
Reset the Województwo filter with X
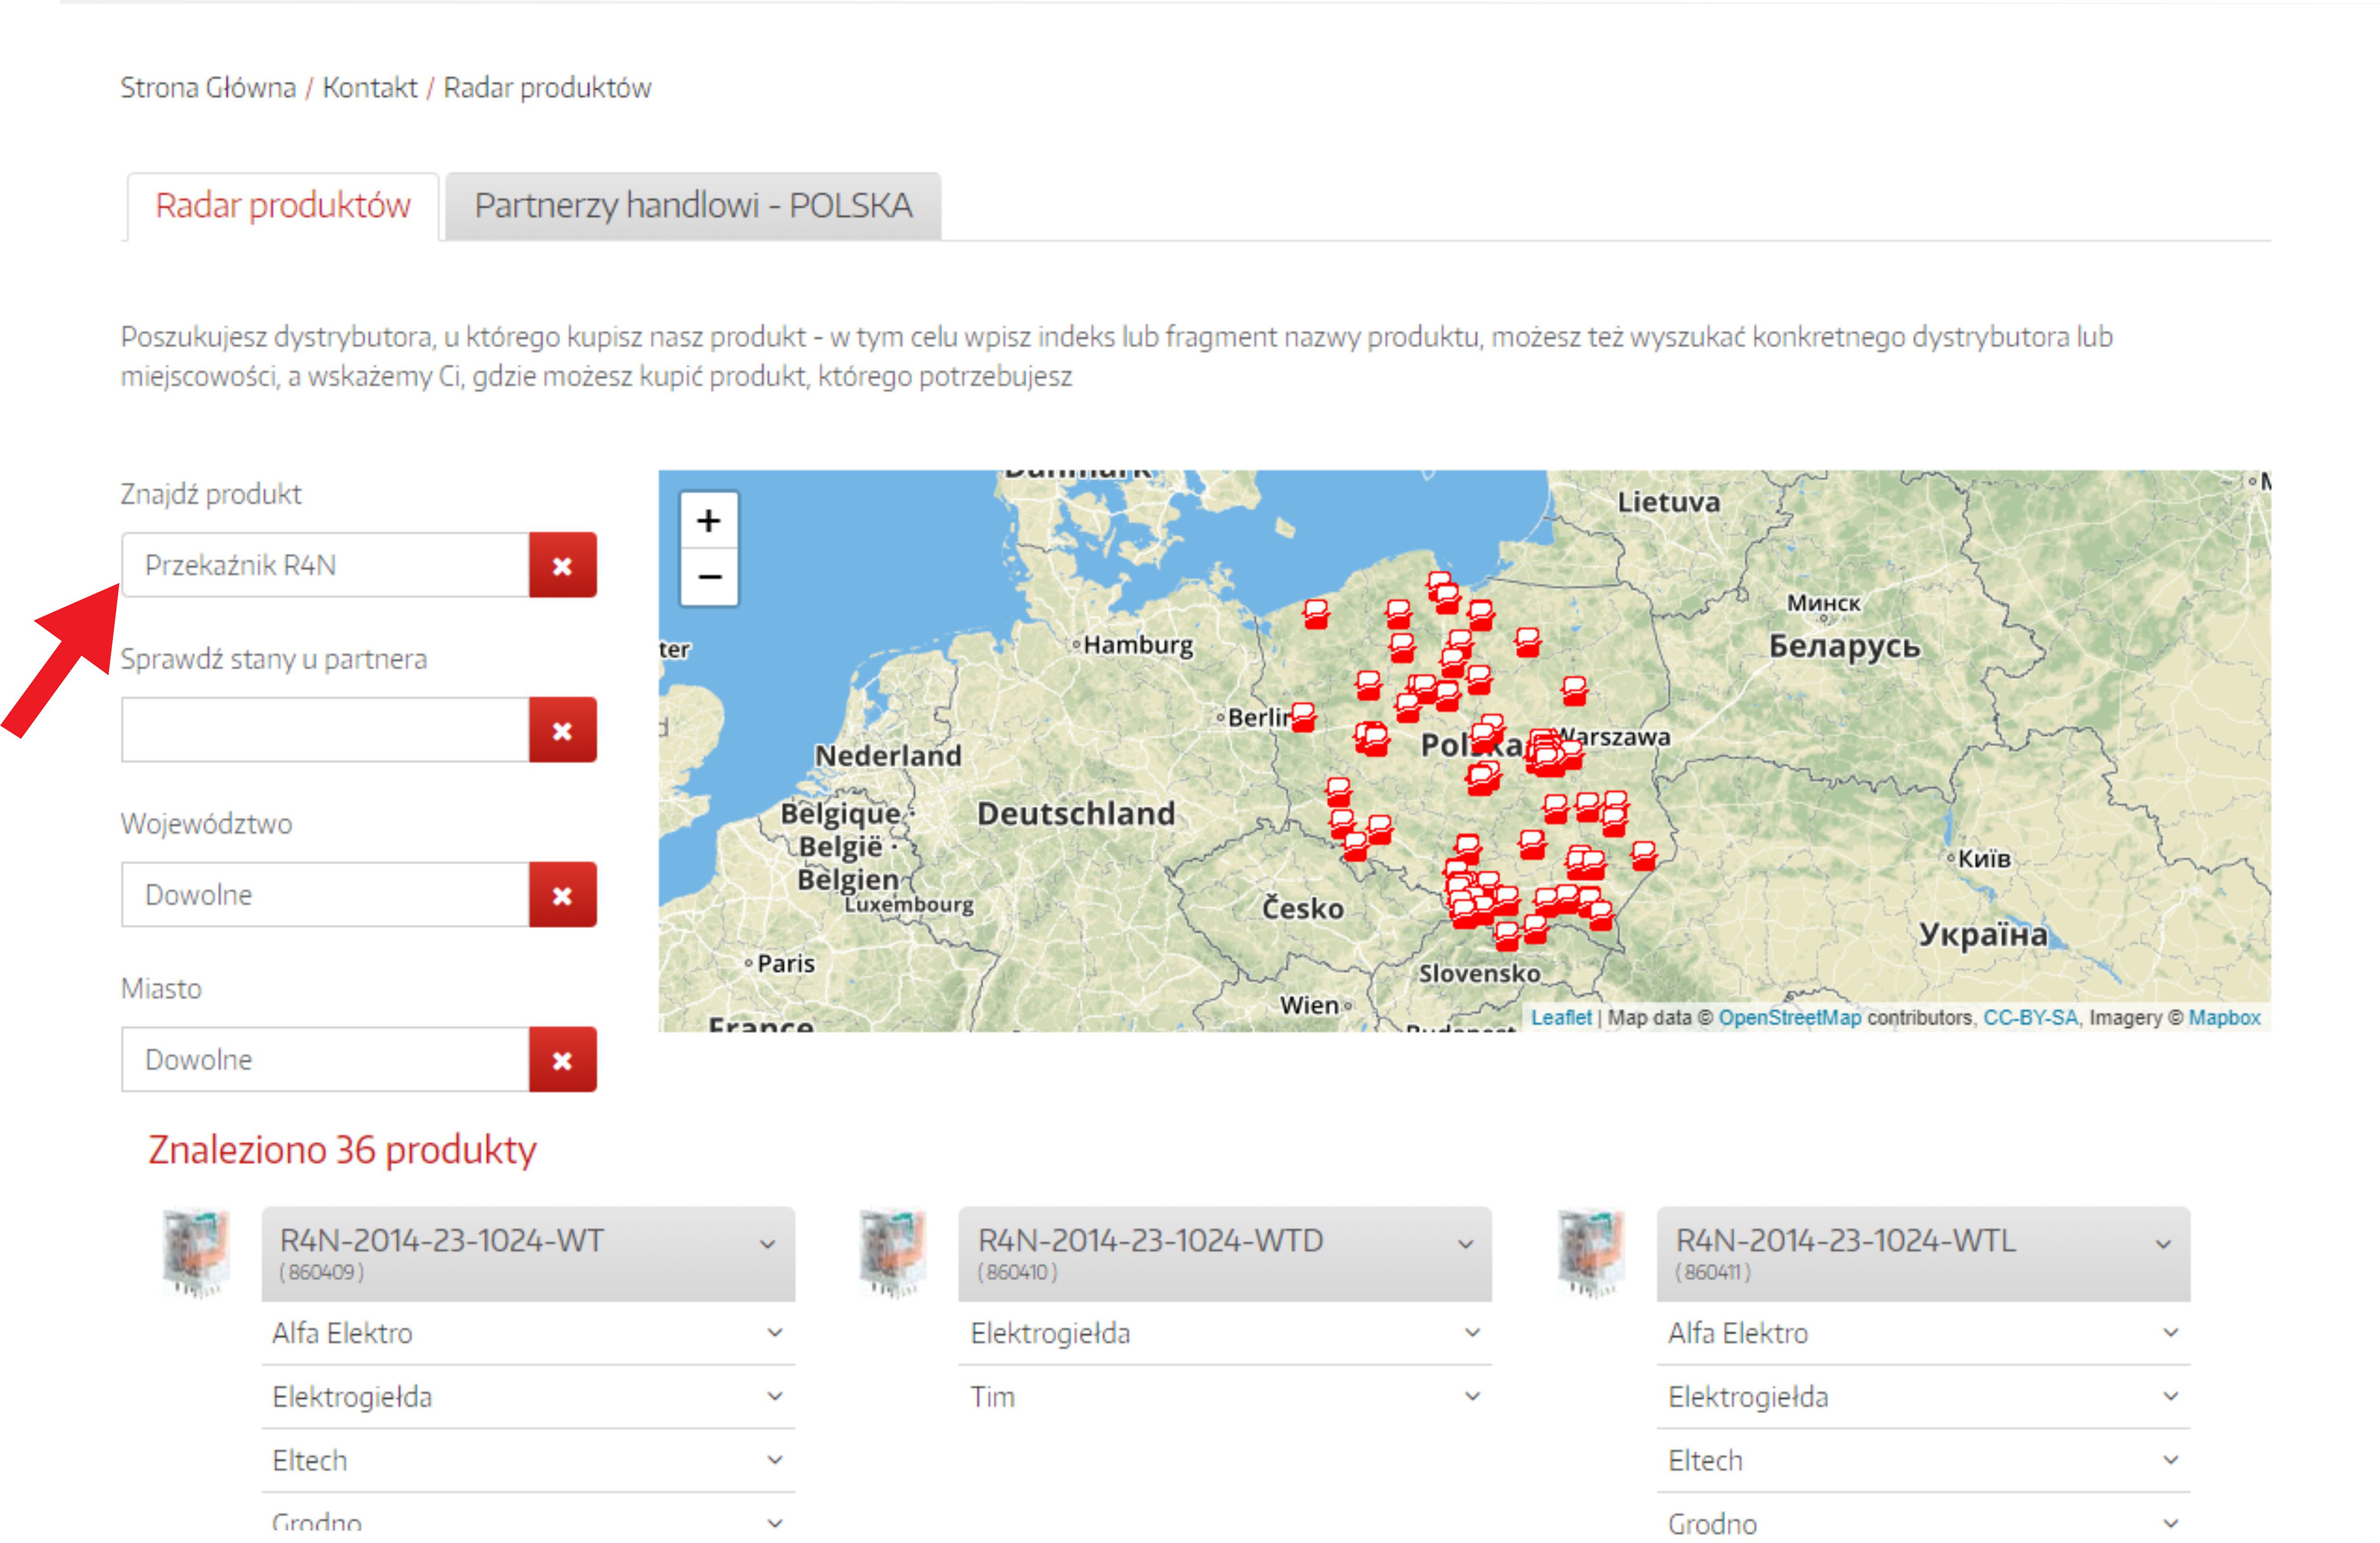[562, 896]
